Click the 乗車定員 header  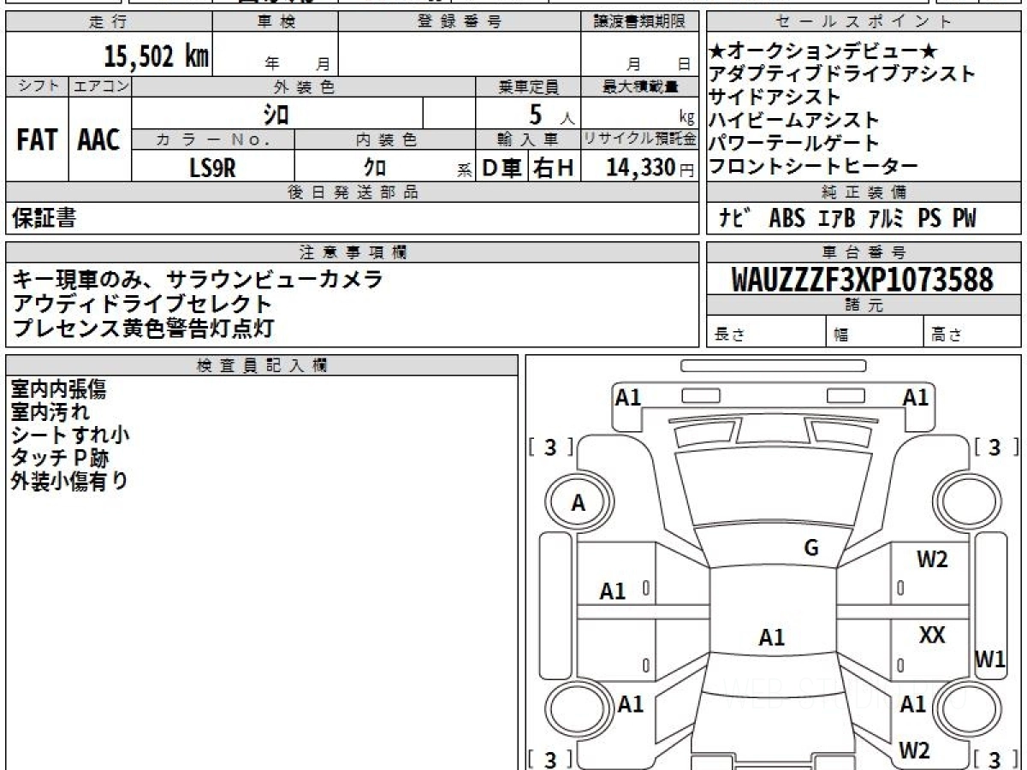click(x=529, y=86)
